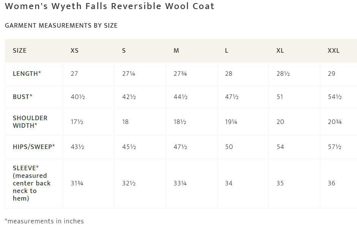The width and height of the screenshot is (357, 226).
Task: Select the XL hips/sweep value 54
Action: (280, 147)
